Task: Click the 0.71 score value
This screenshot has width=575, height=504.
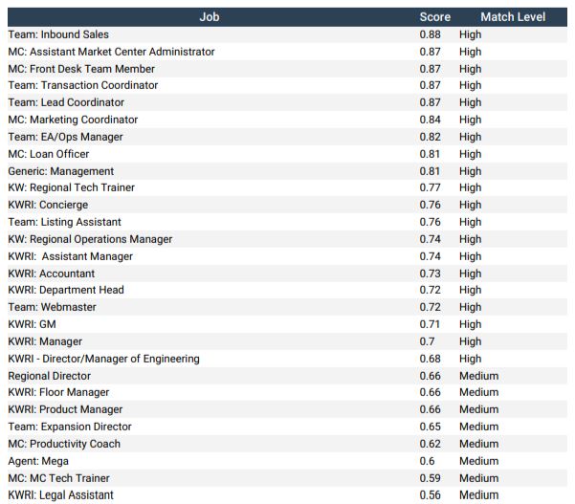Action: click(x=430, y=324)
